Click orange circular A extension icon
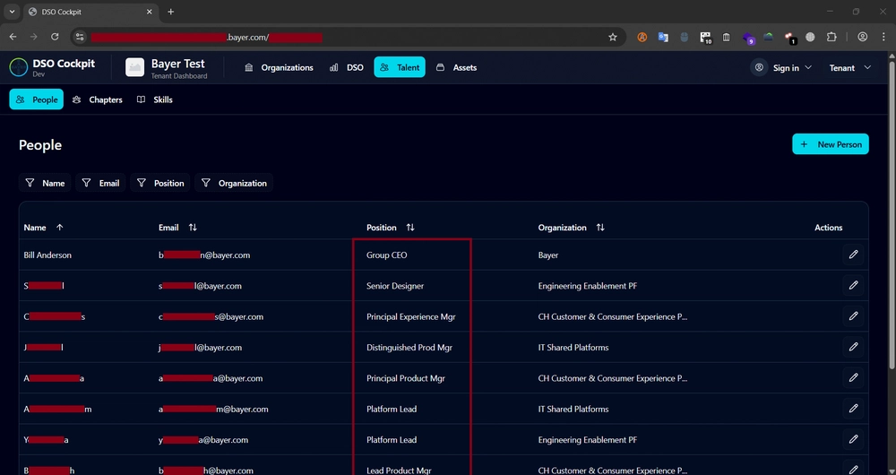The width and height of the screenshot is (896, 475). point(642,37)
